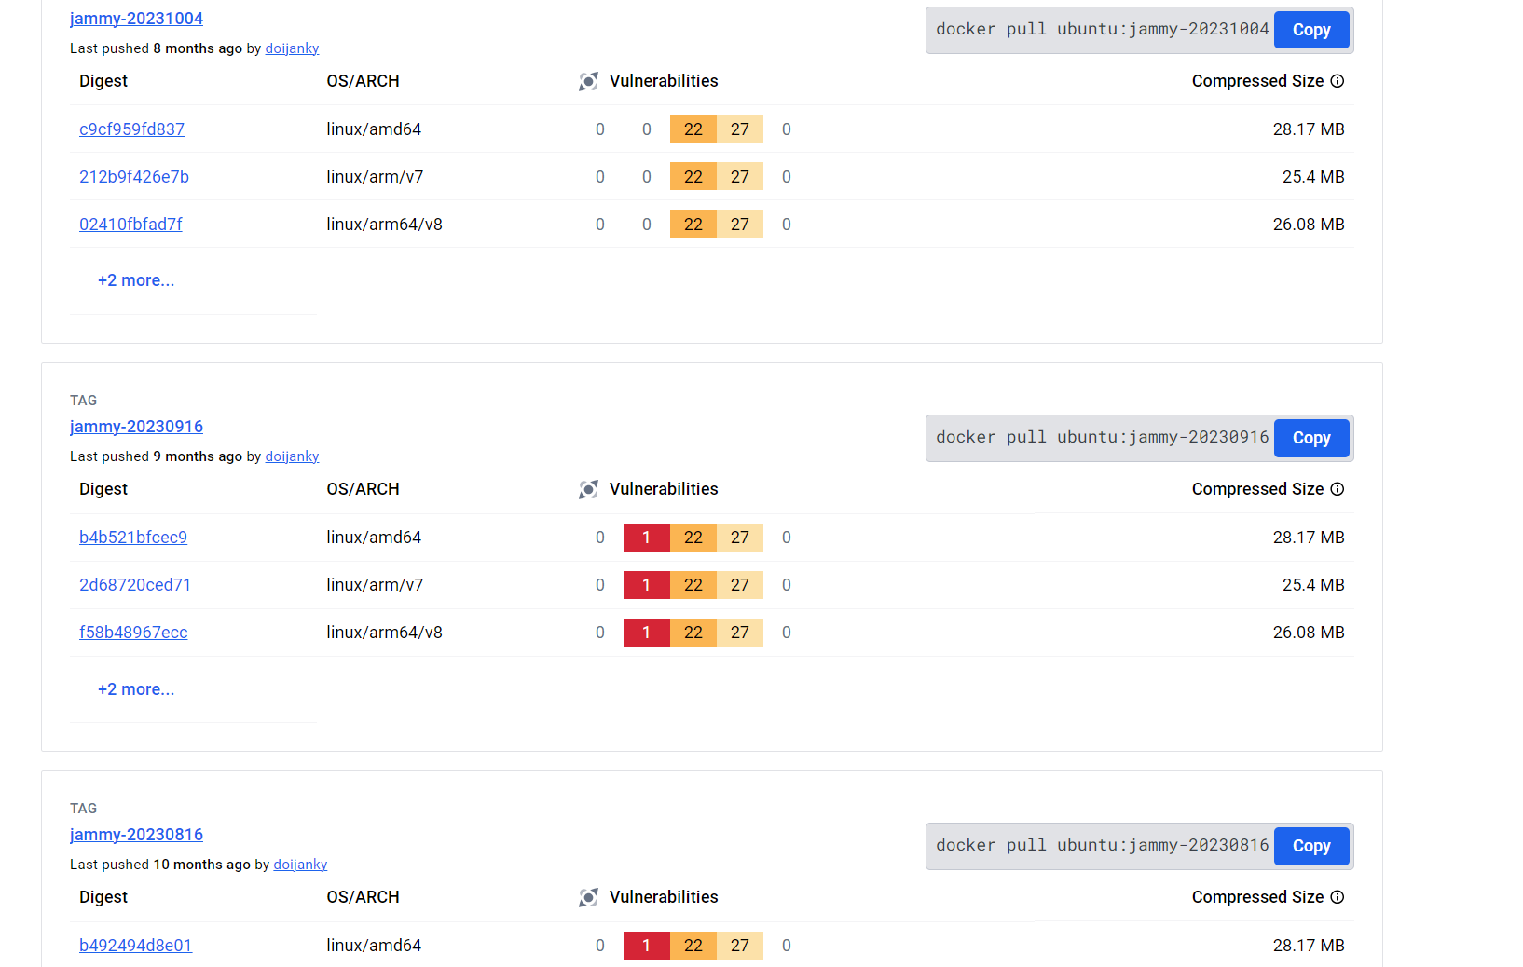The height and width of the screenshot is (967, 1523).
Task: Click OS/ARCH header in jammy-20230816 table
Action: click(363, 897)
